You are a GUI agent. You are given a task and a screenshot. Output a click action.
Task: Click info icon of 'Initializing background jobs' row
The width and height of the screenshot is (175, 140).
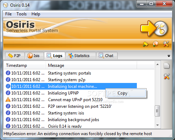8,119
